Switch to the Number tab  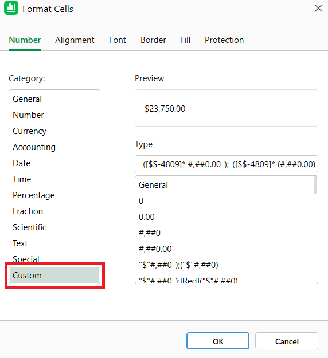tap(25, 40)
